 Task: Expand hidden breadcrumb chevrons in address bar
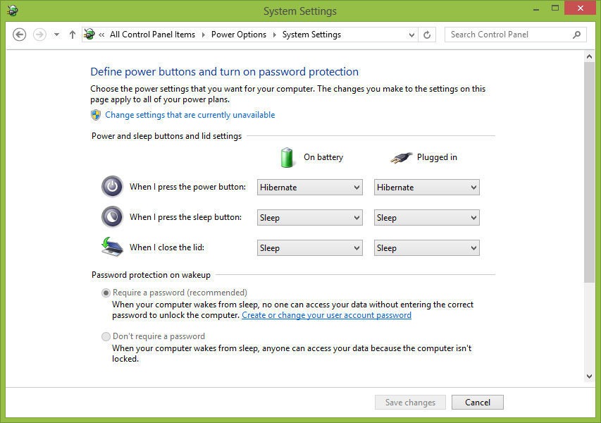(101, 35)
